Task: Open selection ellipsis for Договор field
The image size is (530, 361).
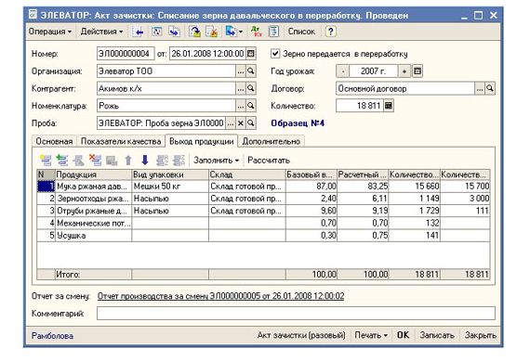Action: click(480, 88)
